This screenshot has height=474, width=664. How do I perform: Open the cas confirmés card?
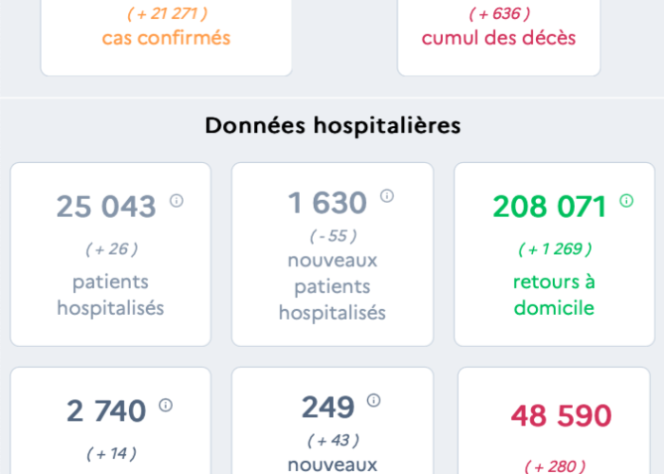point(166,38)
